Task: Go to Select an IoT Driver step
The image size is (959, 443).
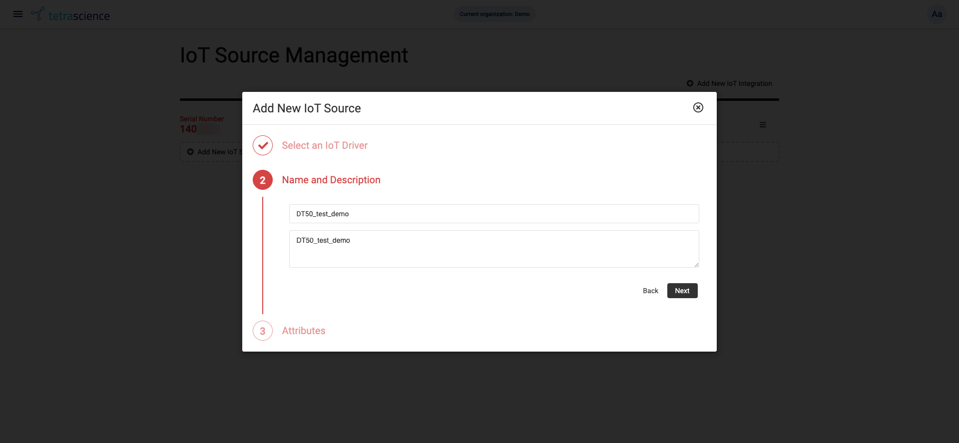Action: 325,145
